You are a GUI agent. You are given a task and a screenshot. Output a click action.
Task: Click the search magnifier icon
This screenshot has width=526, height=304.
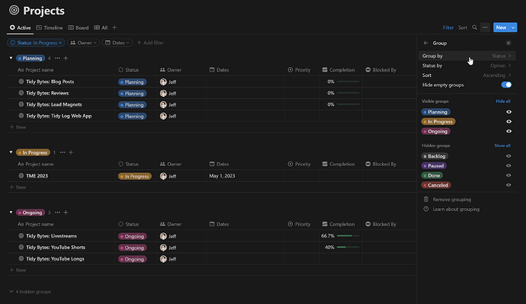click(x=474, y=27)
